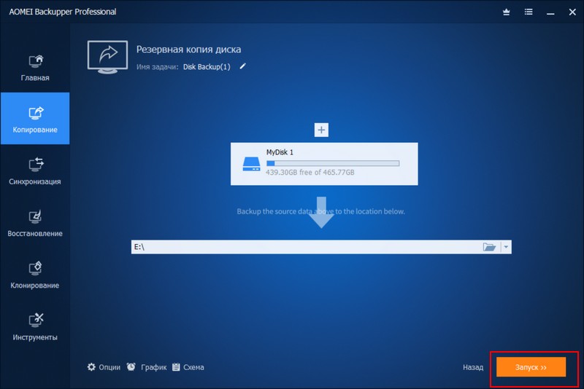584x389 pixels.
Task: Expand the destination path dropdown arrow
Action: point(506,247)
